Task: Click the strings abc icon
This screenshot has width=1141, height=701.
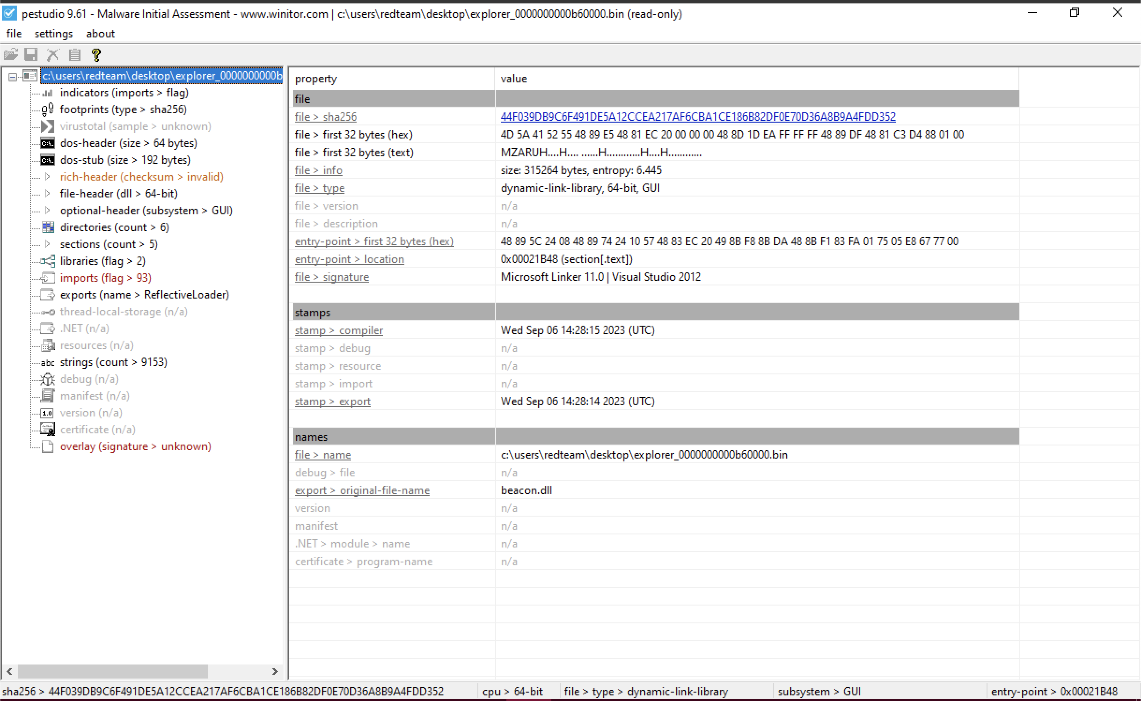Action: [x=48, y=363]
